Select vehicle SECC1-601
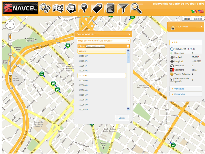Viewport: 205px width, 154px height. [102, 66]
